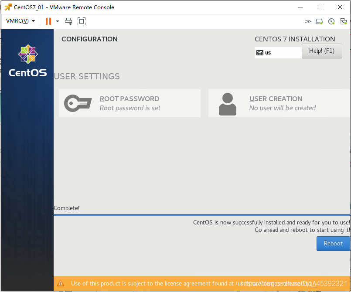Image resolution: width=351 pixels, height=292 pixels.
Task: Open the VMRC menu dropdown arrow
Action: (33, 21)
